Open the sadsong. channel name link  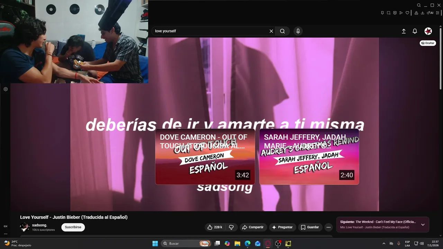coord(39,225)
